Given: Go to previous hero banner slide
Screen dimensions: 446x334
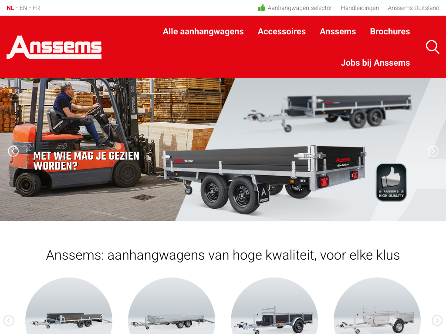Looking at the screenshot, I should tap(13, 151).
